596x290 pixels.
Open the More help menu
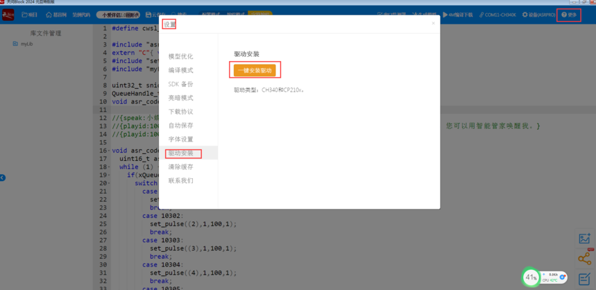[x=569, y=15]
